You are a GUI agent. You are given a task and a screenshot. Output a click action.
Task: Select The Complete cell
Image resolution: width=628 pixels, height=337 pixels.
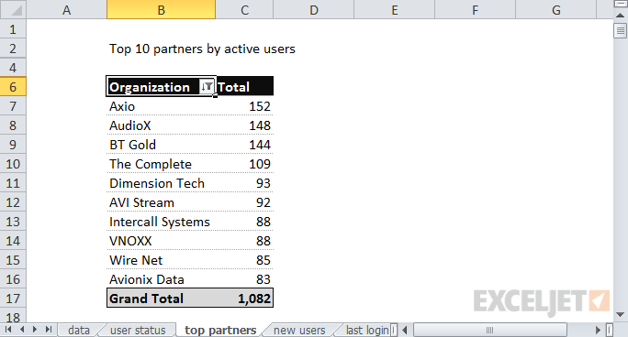[x=161, y=164]
